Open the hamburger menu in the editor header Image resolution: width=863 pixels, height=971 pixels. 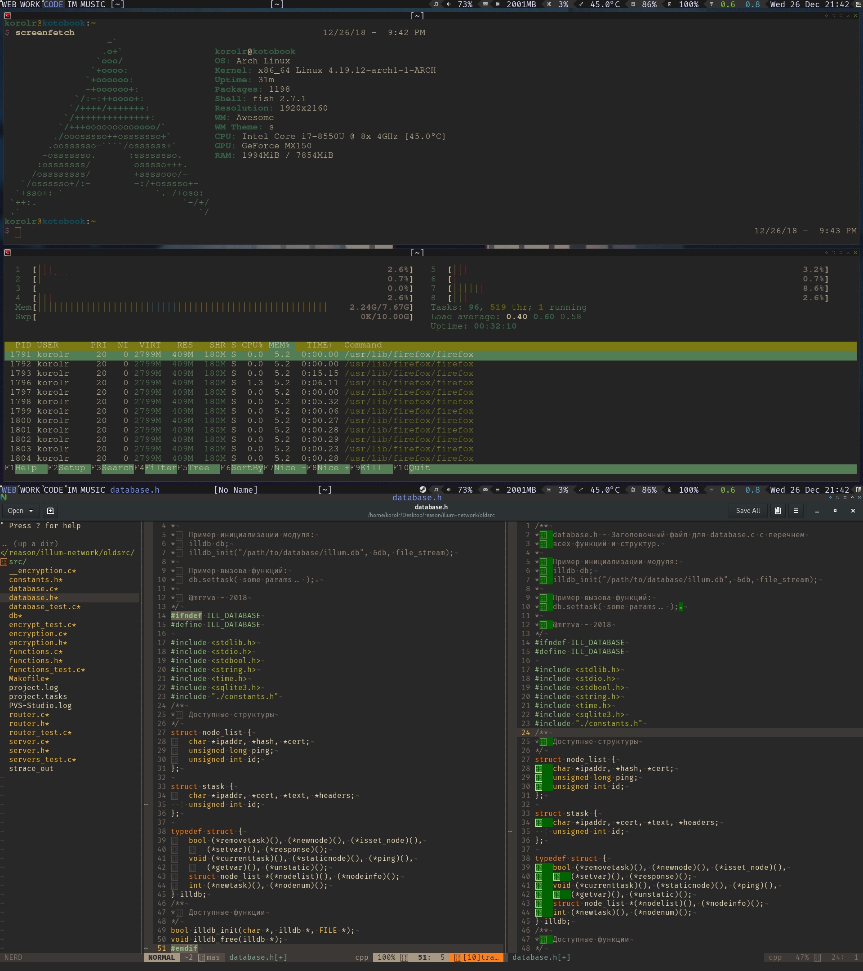(x=796, y=511)
